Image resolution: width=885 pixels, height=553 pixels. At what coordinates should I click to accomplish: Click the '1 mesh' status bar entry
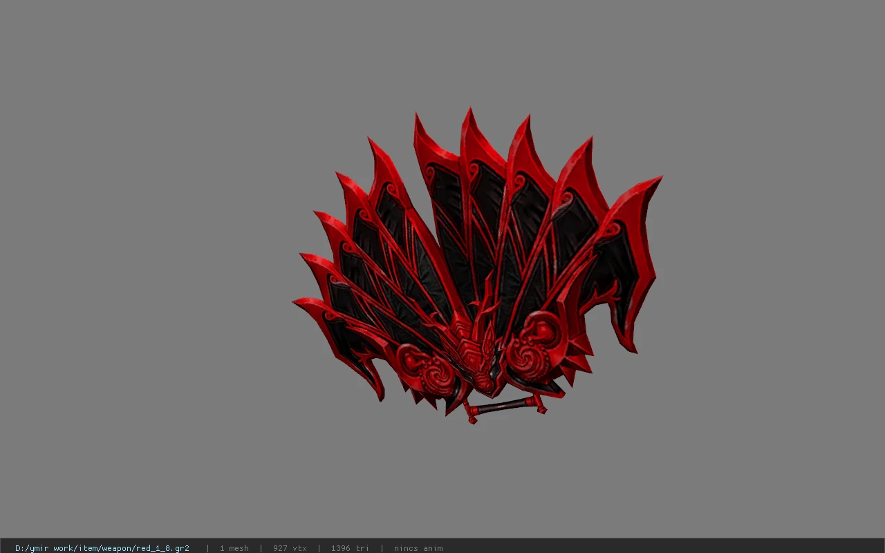[234, 548]
